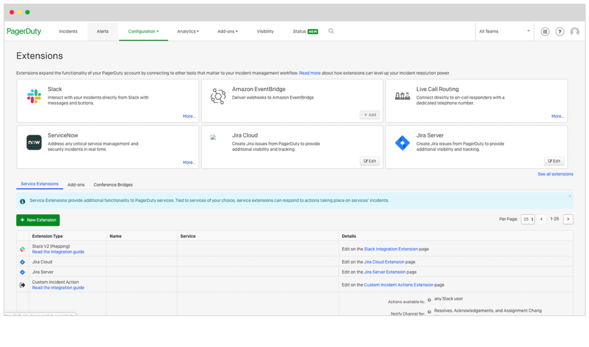Click help icon beside Actions available to
Image resolution: width=589 pixels, height=347 pixels.
pos(429,300)
